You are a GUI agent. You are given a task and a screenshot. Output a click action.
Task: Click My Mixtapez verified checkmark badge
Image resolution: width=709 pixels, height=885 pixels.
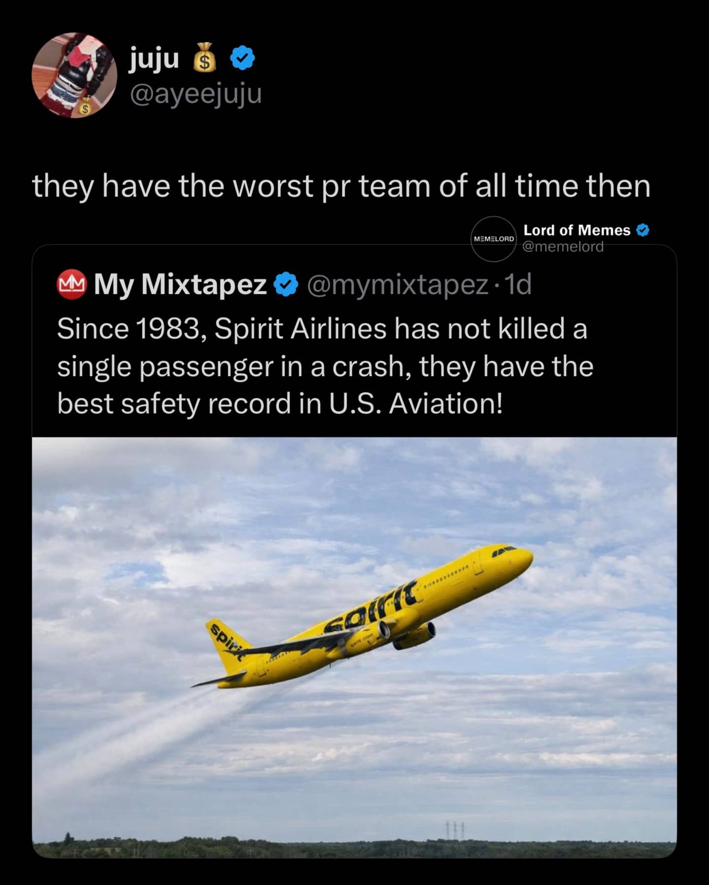coord(286,284)
